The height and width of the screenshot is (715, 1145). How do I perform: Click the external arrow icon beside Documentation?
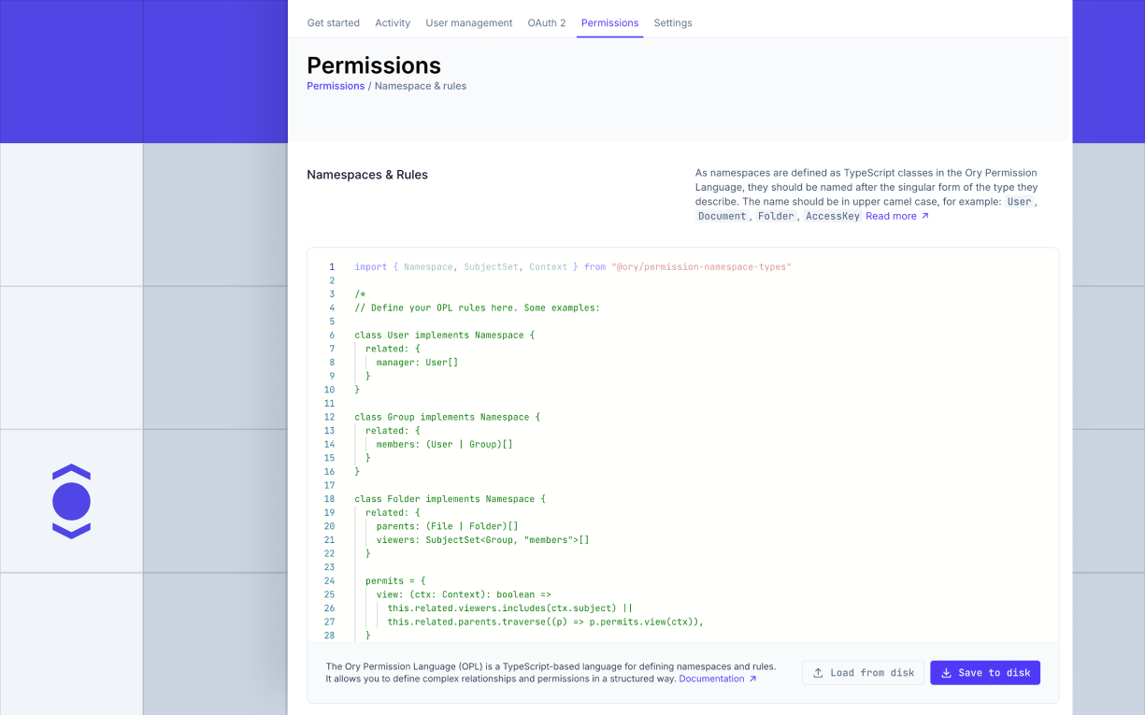[x=752, y=679]
